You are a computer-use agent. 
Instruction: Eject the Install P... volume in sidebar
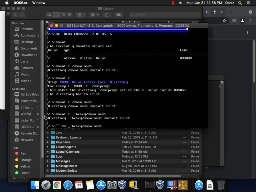click(38, 120)
